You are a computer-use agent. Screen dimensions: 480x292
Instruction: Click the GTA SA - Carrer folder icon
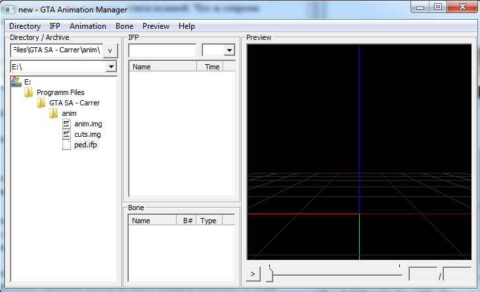pyautogui.click(x=41, y=103)
